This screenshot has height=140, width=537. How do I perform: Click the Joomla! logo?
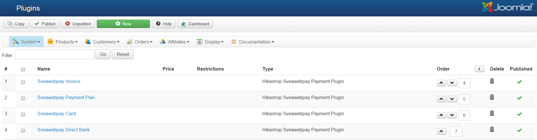[x=508, y=7]
